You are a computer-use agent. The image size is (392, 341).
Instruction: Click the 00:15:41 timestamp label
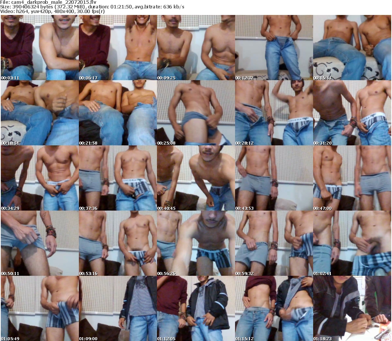[322, 78]
